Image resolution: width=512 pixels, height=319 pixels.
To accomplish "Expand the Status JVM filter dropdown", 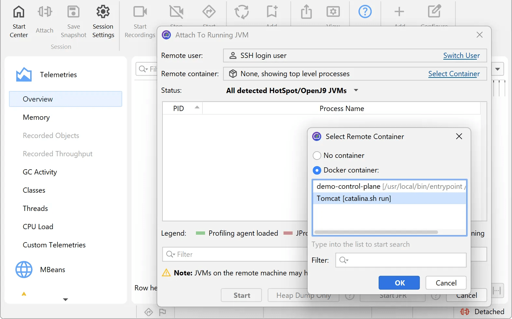I will click(x=356, y=90).
